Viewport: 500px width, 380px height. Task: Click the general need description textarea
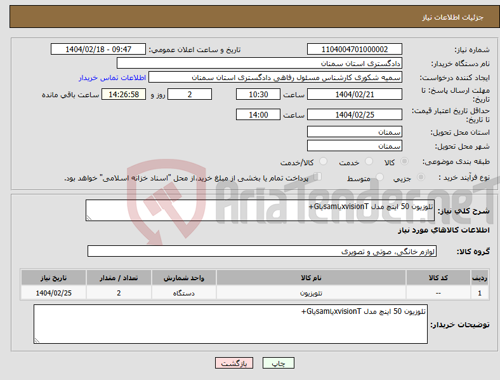[260, 210]
